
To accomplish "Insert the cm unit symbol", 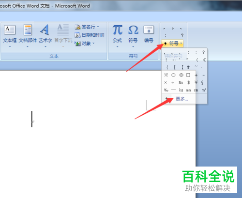I will click(x=196, y=90).
